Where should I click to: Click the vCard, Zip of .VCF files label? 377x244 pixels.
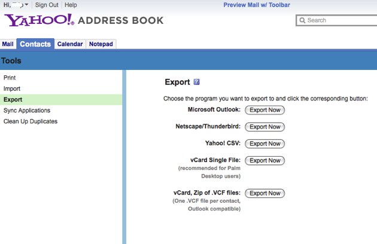[x=207, y=193]
